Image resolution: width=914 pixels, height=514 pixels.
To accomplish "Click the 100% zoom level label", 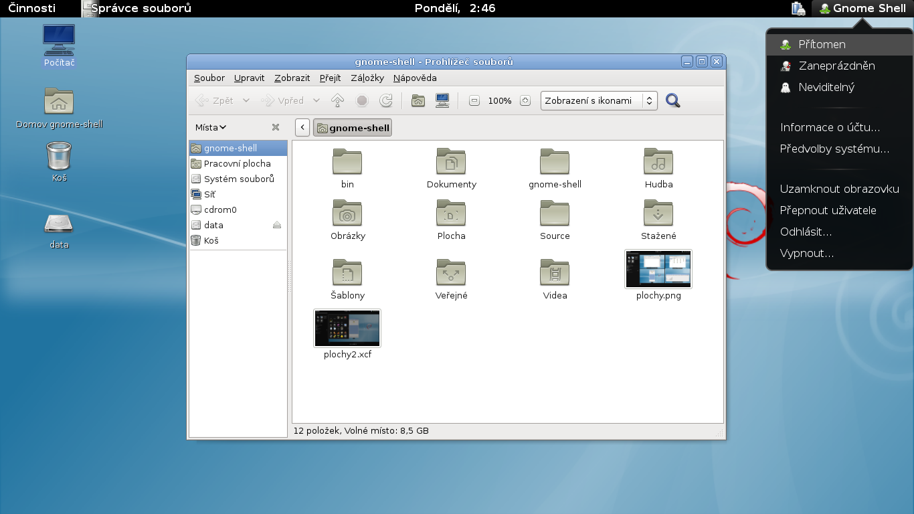I will click(500, 100).
